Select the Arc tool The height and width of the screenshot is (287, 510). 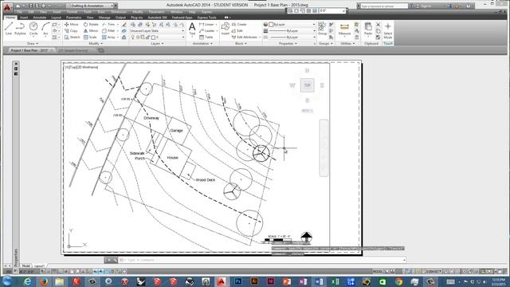click(x=45, y=29)
